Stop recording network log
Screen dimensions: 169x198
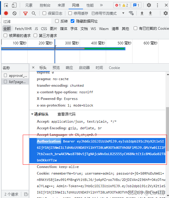[6, 13]
